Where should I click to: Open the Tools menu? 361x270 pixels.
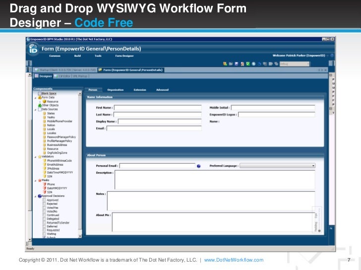tap(98, 56)
